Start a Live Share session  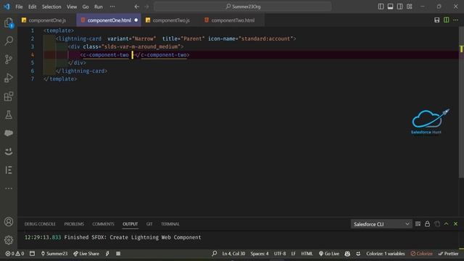tap(86, 254)
